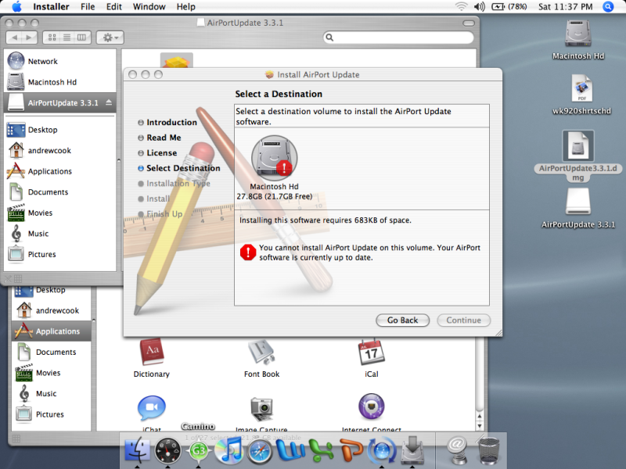Open iTunes from the Dock
The width and height of the screenshot is (626, 469).
point(228,451)
